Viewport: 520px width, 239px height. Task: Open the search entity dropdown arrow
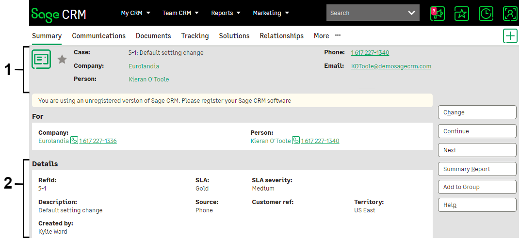click(x=412, y=13)
